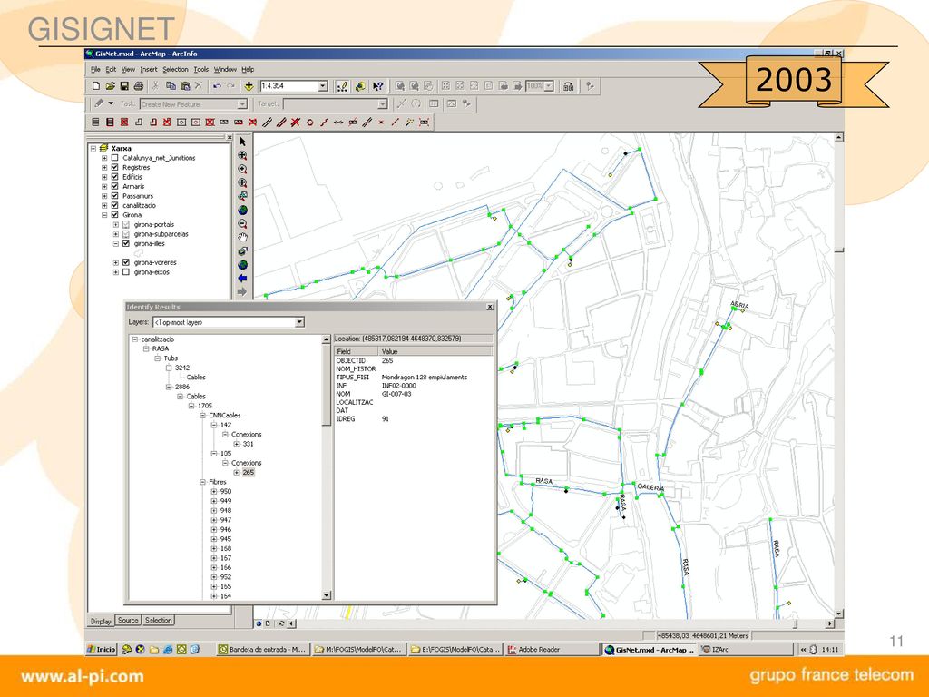Click the Value column header in Identify Results
Viewport: 929px width, 697px height.
436,351
